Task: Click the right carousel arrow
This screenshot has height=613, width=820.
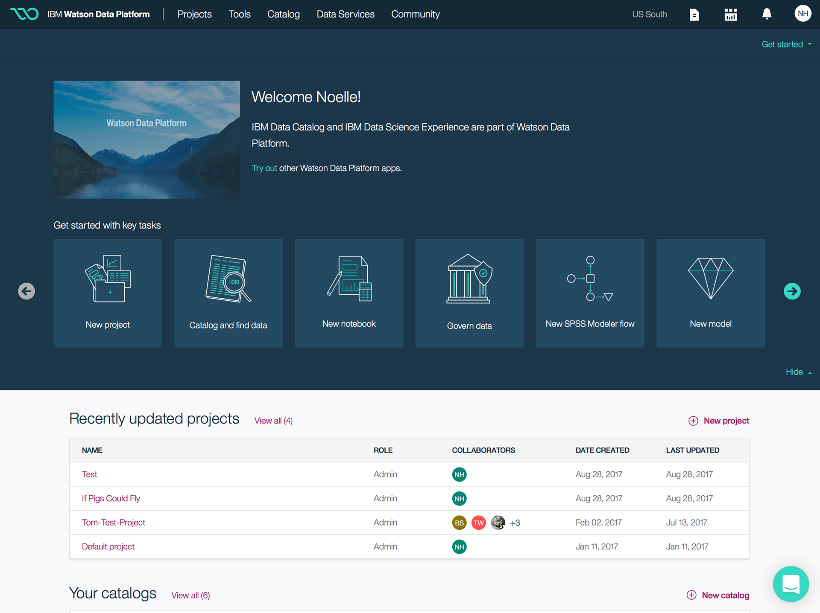Action: [792, 291]
